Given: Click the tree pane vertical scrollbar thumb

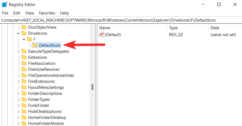Looking at the screenshot, I should (x=92, y=87).
